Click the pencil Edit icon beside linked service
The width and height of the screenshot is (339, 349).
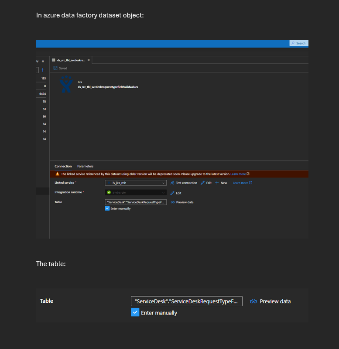[202, 183]
